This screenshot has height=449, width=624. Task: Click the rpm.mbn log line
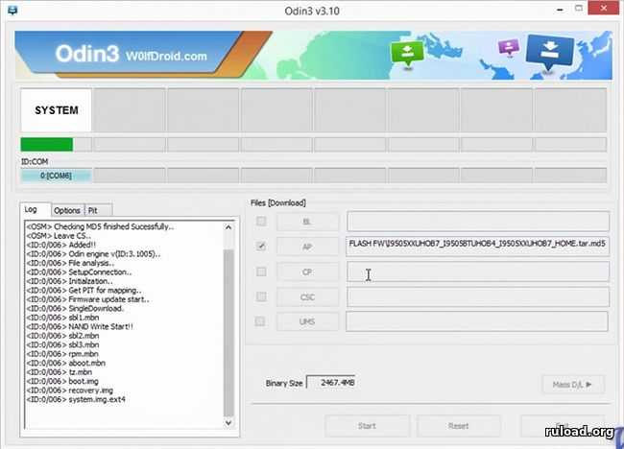[62, 354]
